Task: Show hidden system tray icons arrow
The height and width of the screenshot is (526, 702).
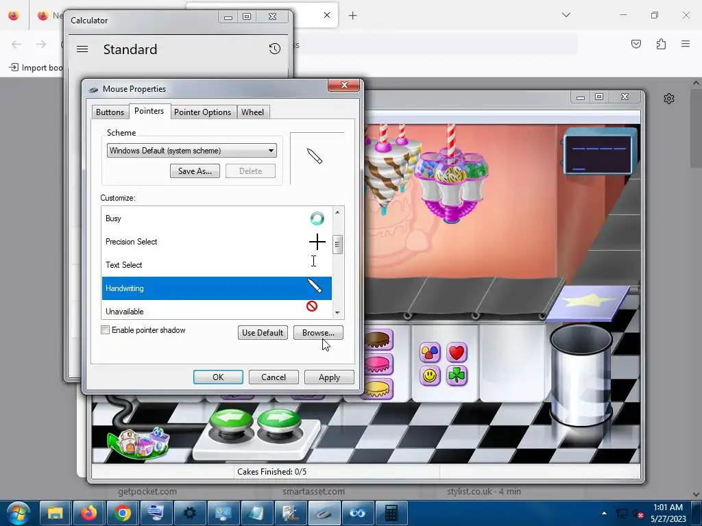Action: click(604, 513)
